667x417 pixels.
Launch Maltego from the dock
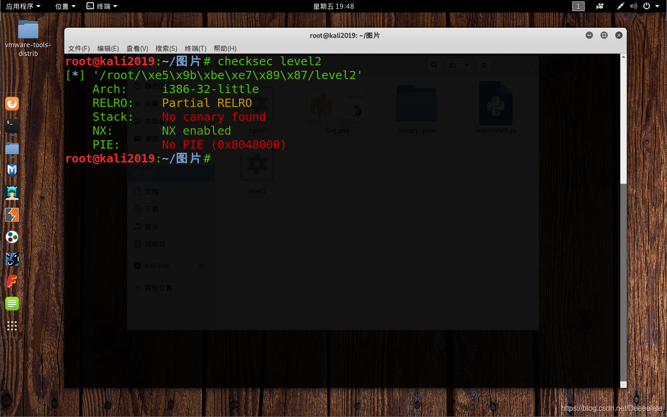(12, 237)
